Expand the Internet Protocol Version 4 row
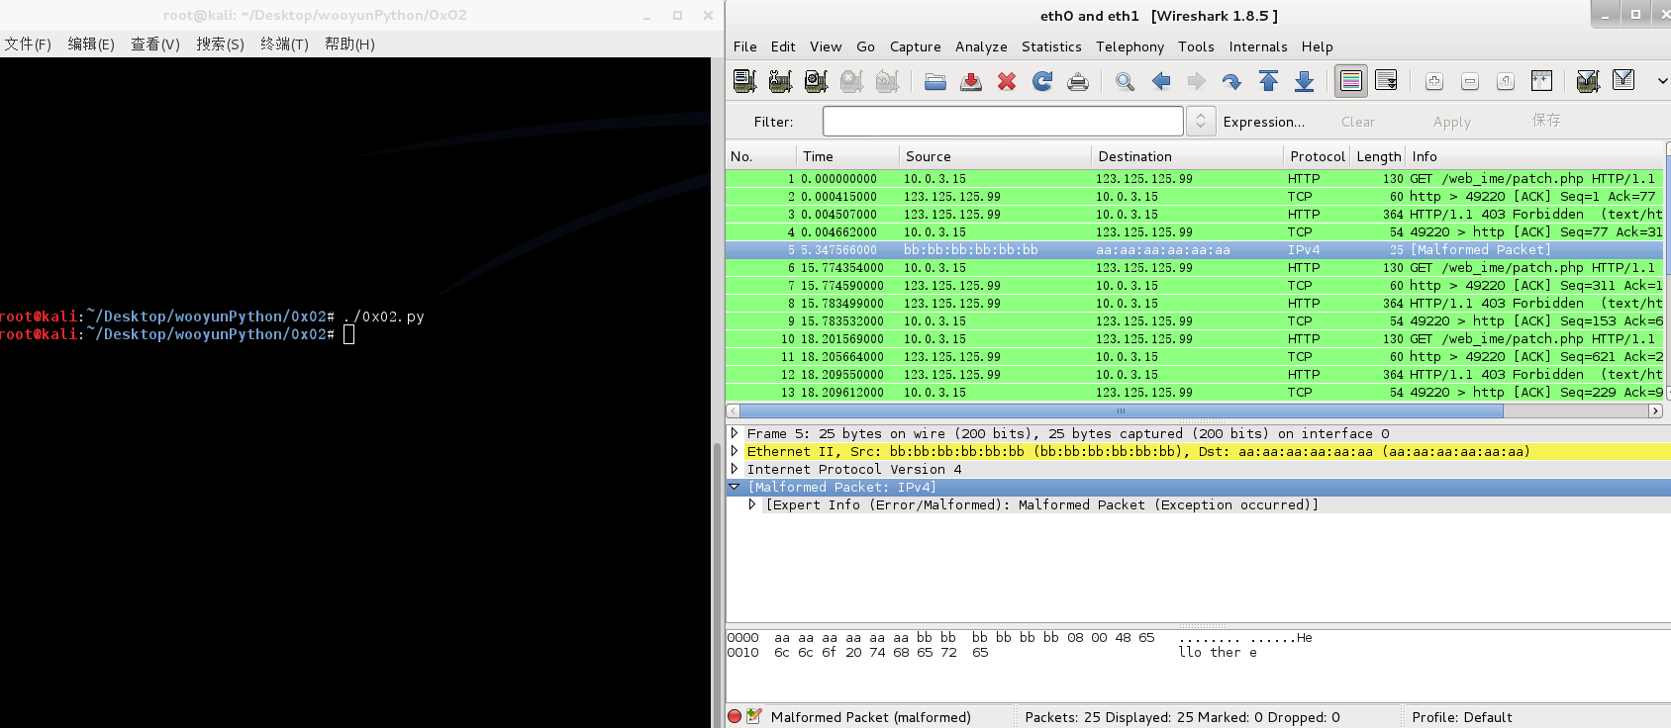This screenshot has width=1671, height=728. [x=735, y=469]
